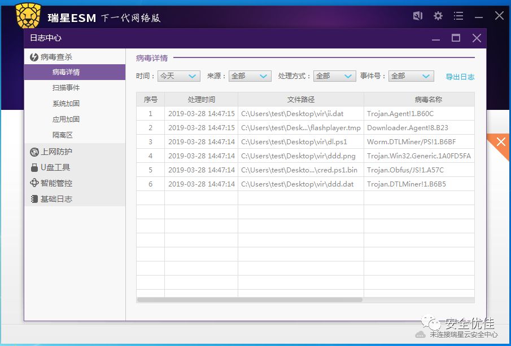Select 应用加固 in the sidebar

coord(75,119)
